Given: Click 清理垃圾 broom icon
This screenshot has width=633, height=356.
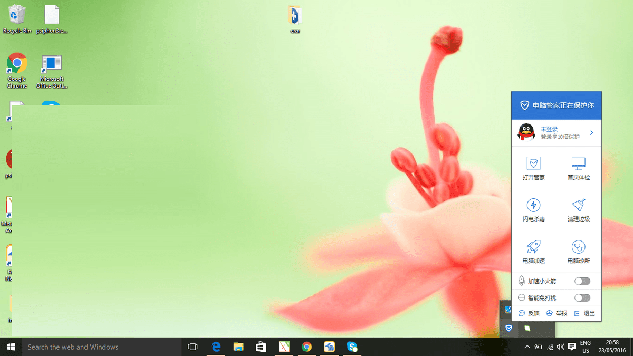Looking at the screenshot, I should tap(579, 205).
